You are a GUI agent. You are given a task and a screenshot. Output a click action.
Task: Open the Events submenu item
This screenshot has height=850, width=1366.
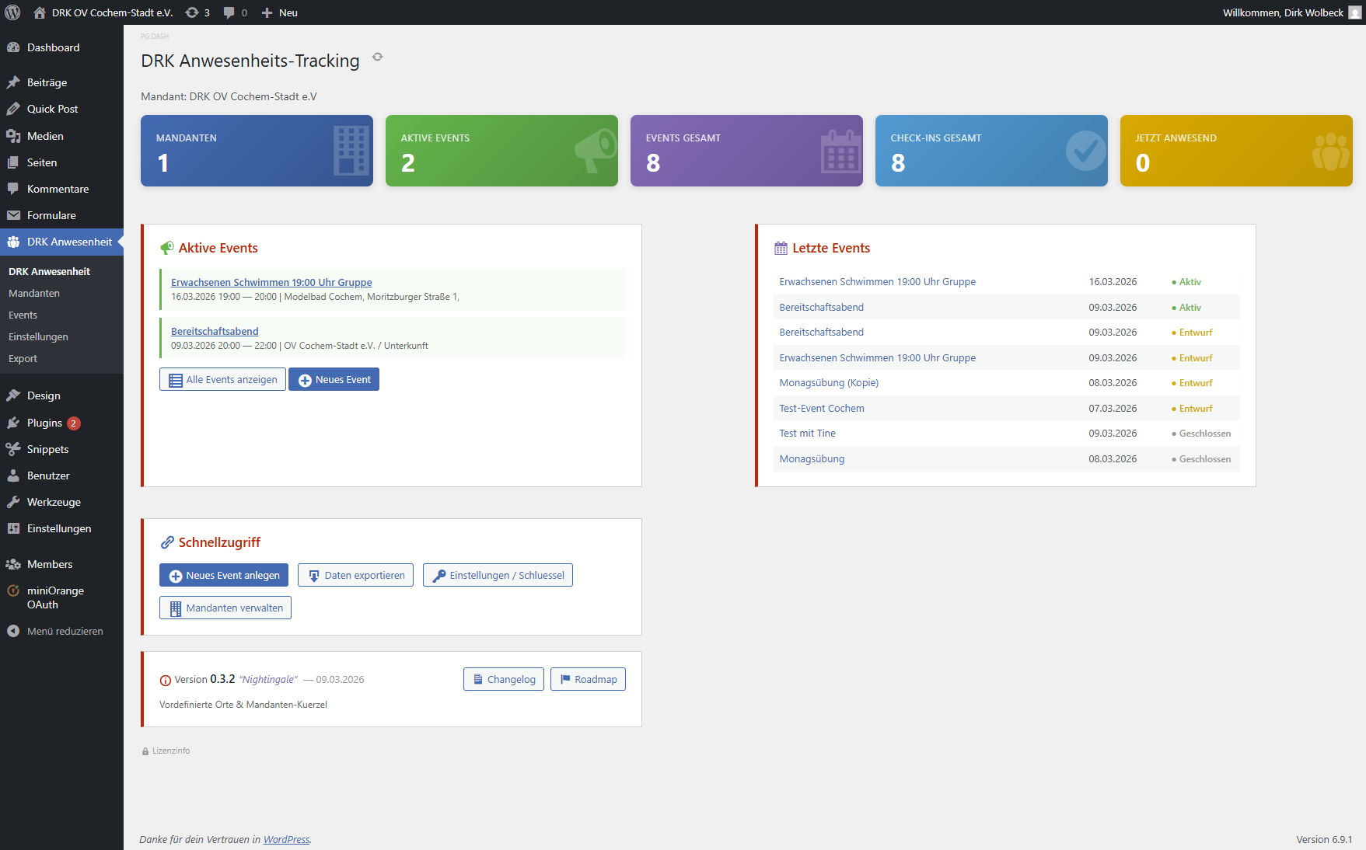[23, 315]
